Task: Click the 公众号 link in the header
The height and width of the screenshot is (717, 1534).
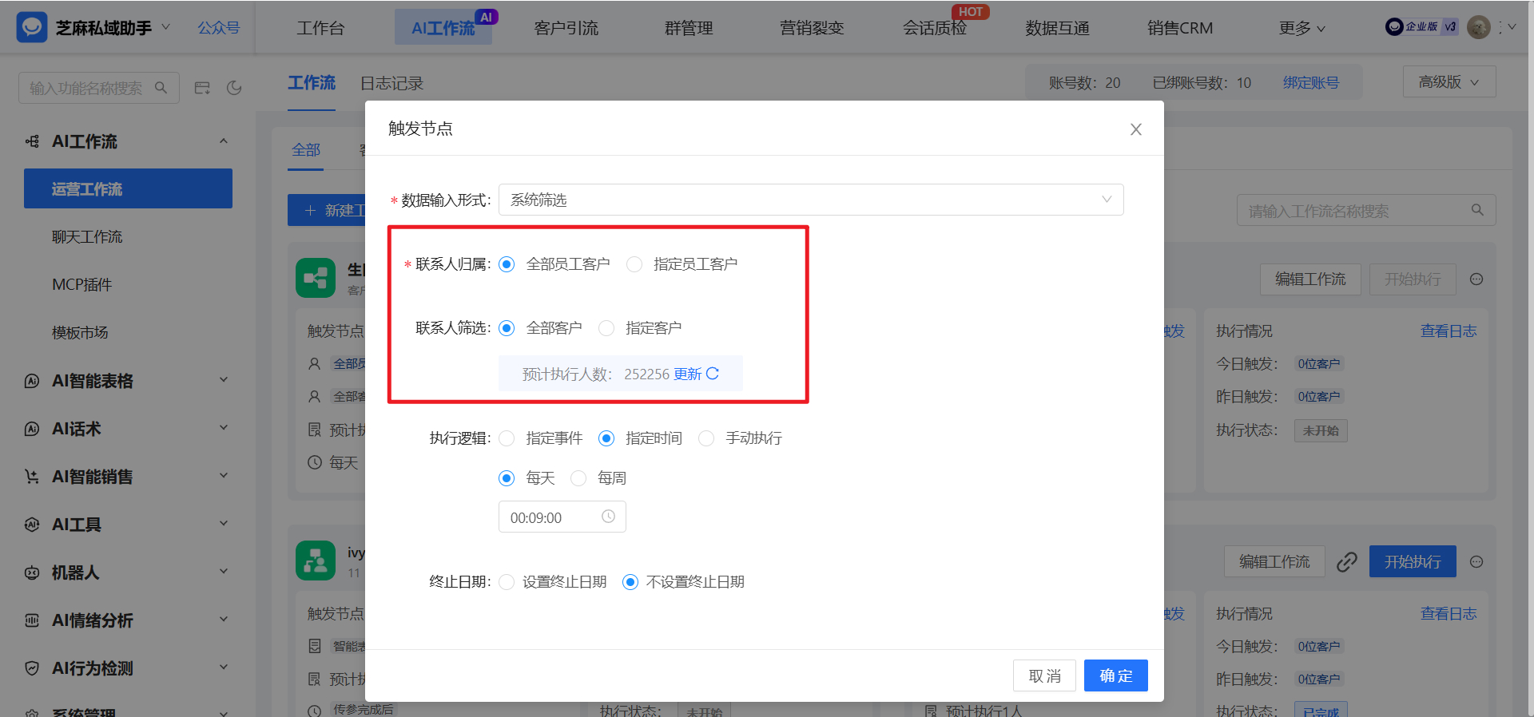Action: click(x=219, y=28)
